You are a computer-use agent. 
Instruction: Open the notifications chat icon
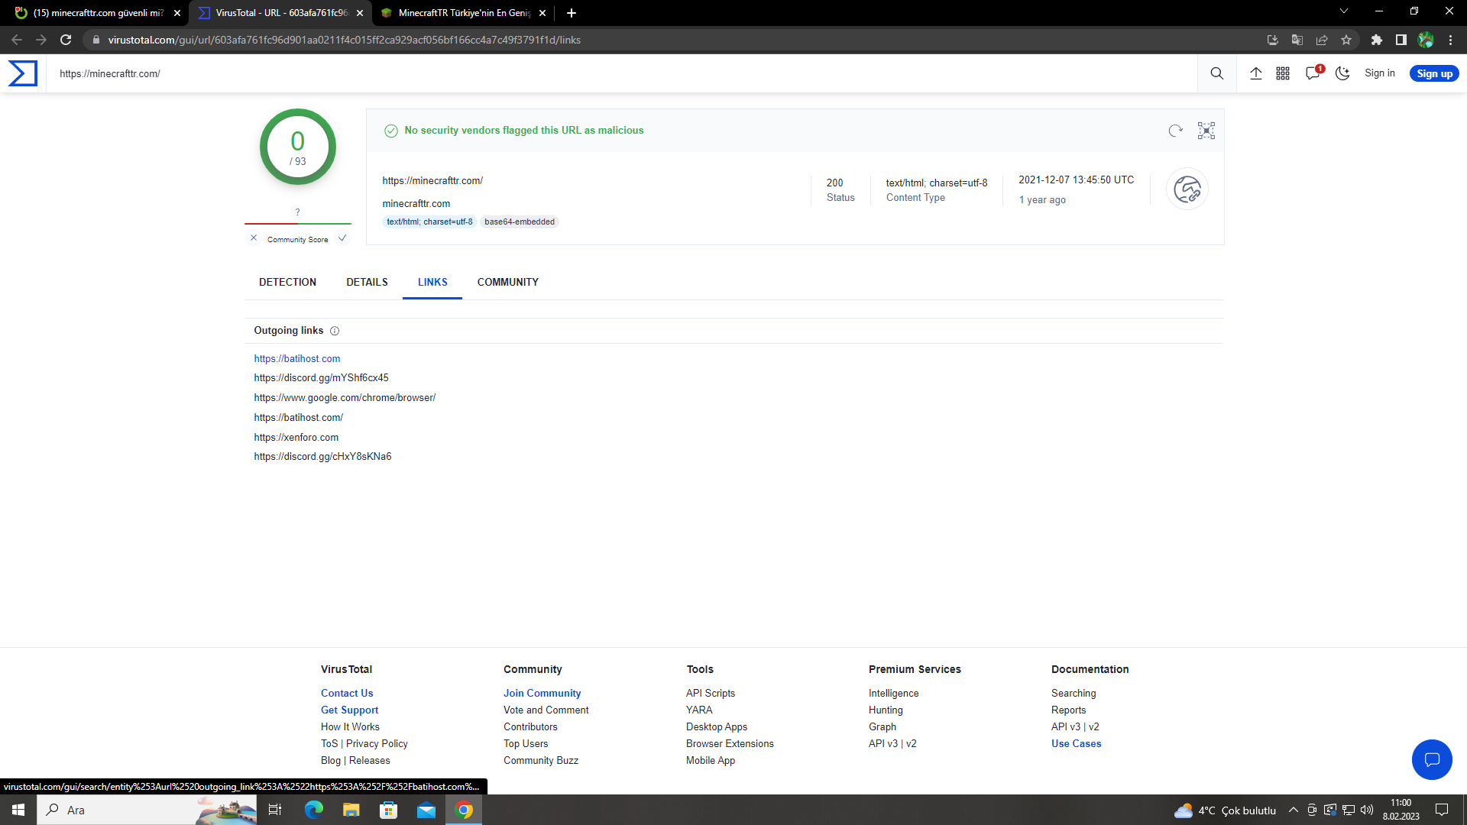(1313, 73)
